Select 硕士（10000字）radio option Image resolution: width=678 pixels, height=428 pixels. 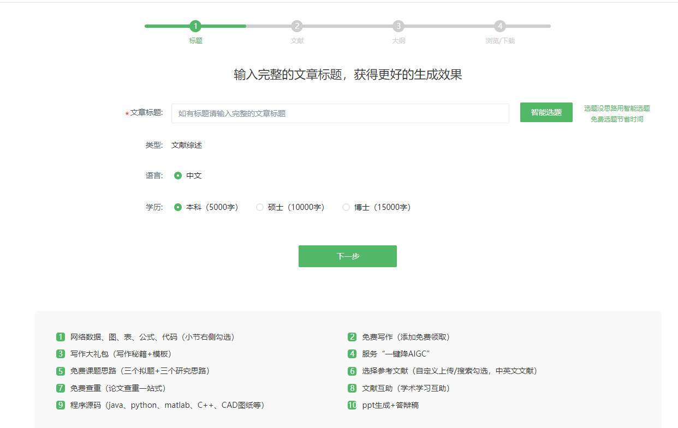[260, 207]
